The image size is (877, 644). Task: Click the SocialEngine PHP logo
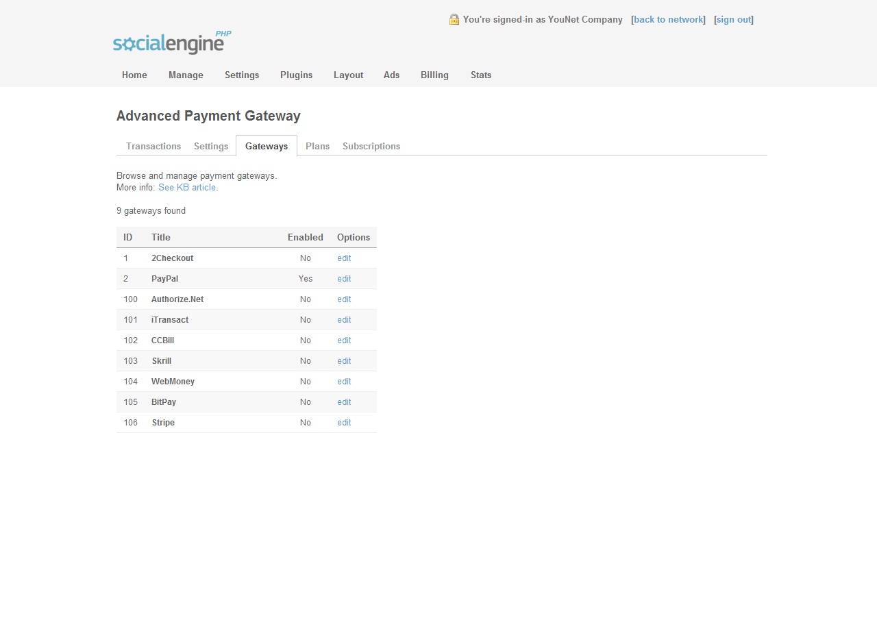click(x=172, y=42)
